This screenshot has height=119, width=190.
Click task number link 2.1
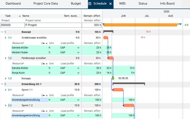point(10,90)
